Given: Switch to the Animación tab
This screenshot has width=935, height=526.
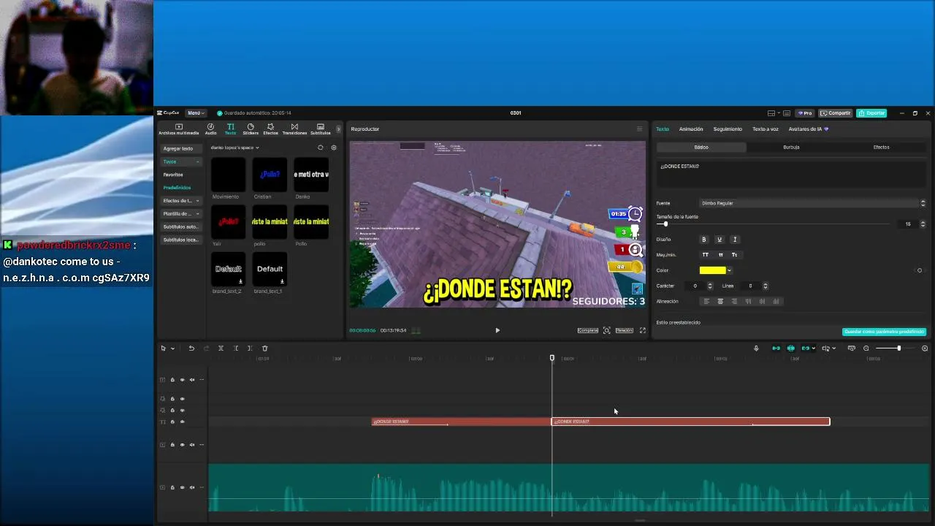Looking at the screenshot, I should click(x=691, y=129).
